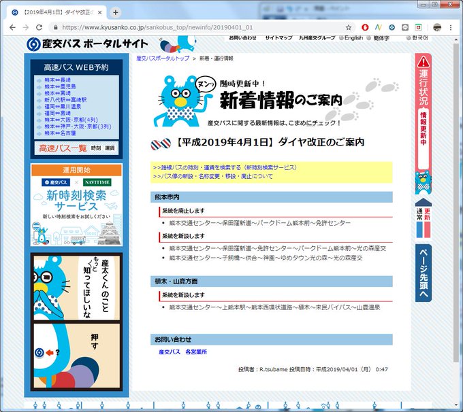Click the 熊本市内 section header
The height and width of the screenshot is (412, 463).
coord(272,197)
